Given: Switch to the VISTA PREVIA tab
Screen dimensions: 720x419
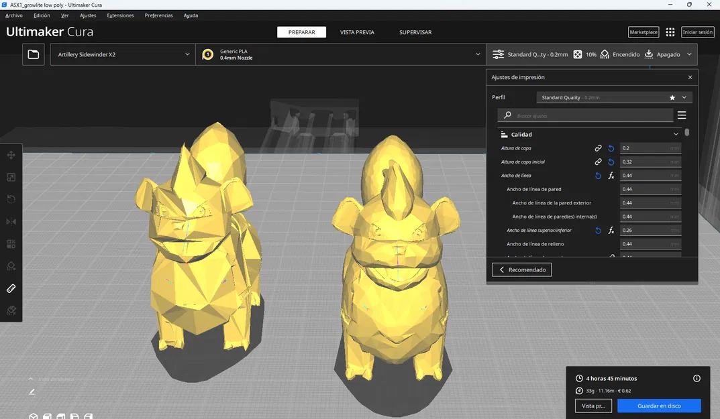Looking at the screenshot, I should (356, 32).
